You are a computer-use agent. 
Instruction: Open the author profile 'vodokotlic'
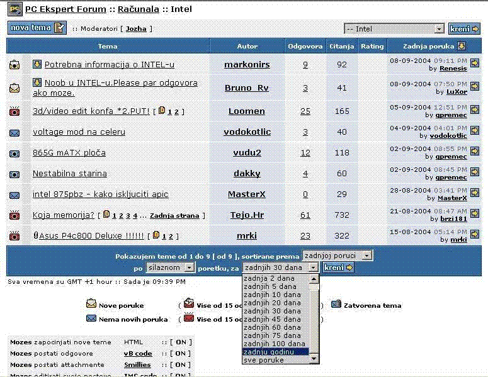coord(247,132)
